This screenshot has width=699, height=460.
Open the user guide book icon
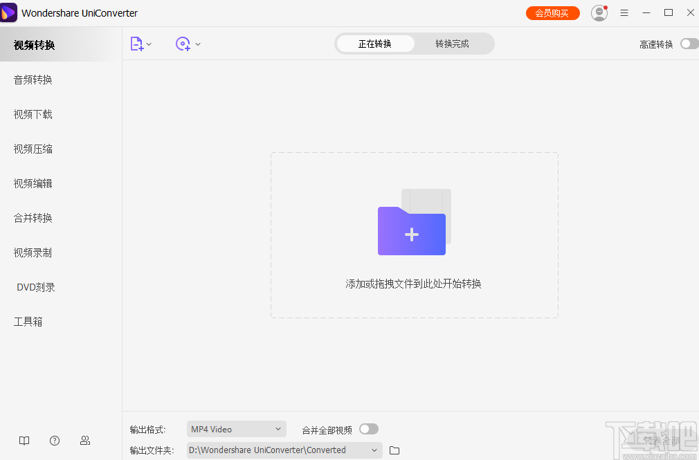(24, 441)
